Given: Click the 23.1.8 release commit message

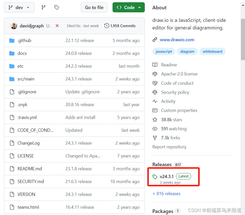Looking at the screenshot, I should click(x=79, y=169).
